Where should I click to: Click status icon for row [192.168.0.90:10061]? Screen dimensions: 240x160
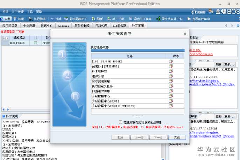tap(171, 61)
